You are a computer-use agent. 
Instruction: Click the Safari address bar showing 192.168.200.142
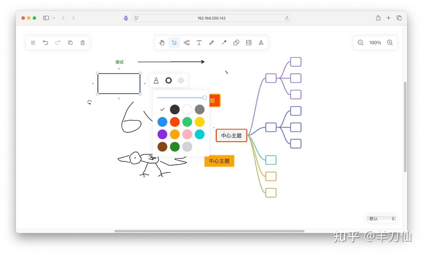tap(211, 18)
